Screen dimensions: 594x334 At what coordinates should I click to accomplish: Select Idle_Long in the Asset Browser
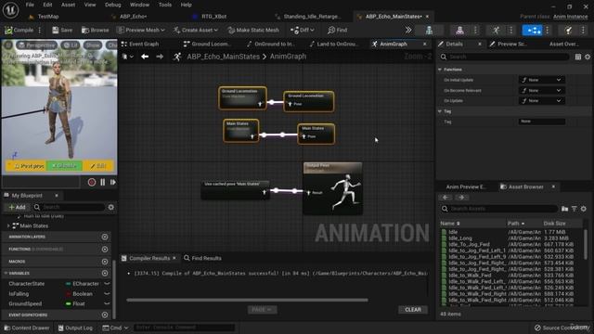click(x=460, y=238)
